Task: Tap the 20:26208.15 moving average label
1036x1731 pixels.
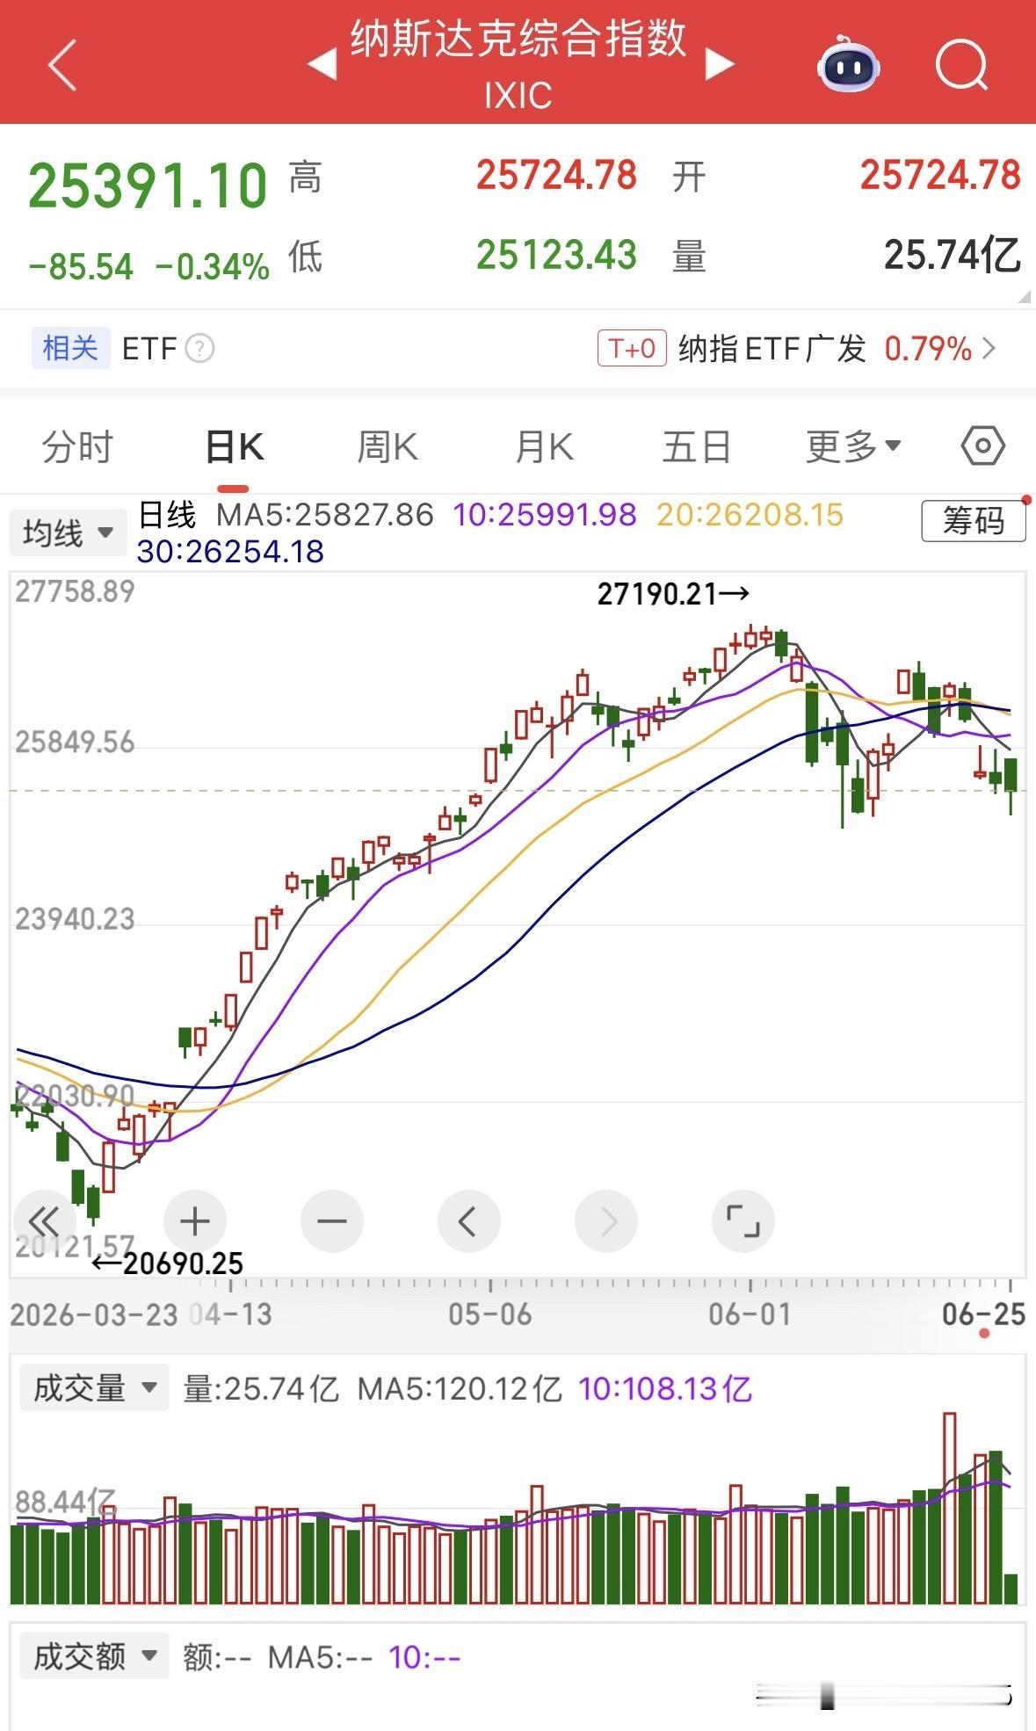Action: [x=750, y=515]
